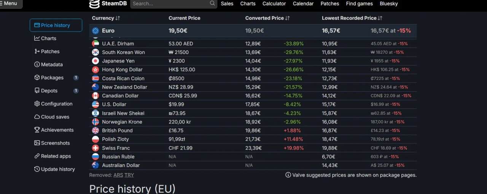This screenshot has height=194, width=487.
Task: Select the Depots sidebar tab
Action: tap(56, 91)
